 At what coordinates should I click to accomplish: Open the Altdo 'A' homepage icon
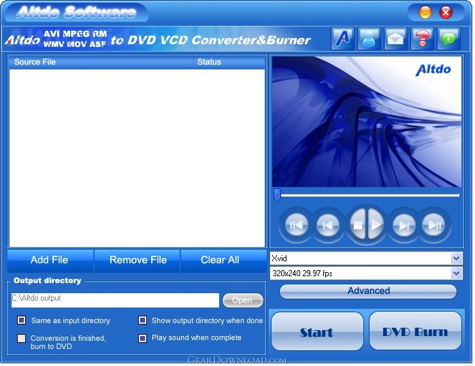[342, 39]
